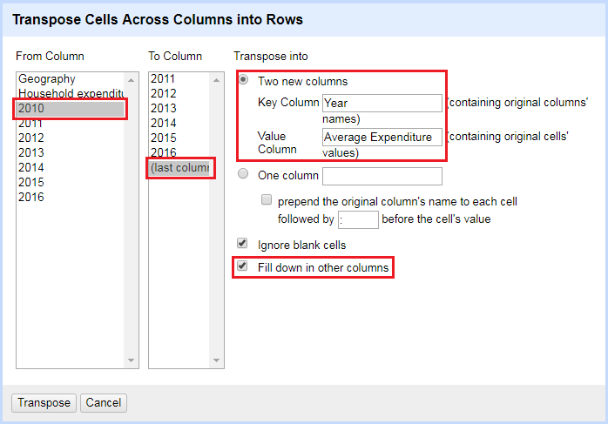The image size is (608, 424).
Task: Focus the Value Column Average Expenditure field
Action: (382, 137)
